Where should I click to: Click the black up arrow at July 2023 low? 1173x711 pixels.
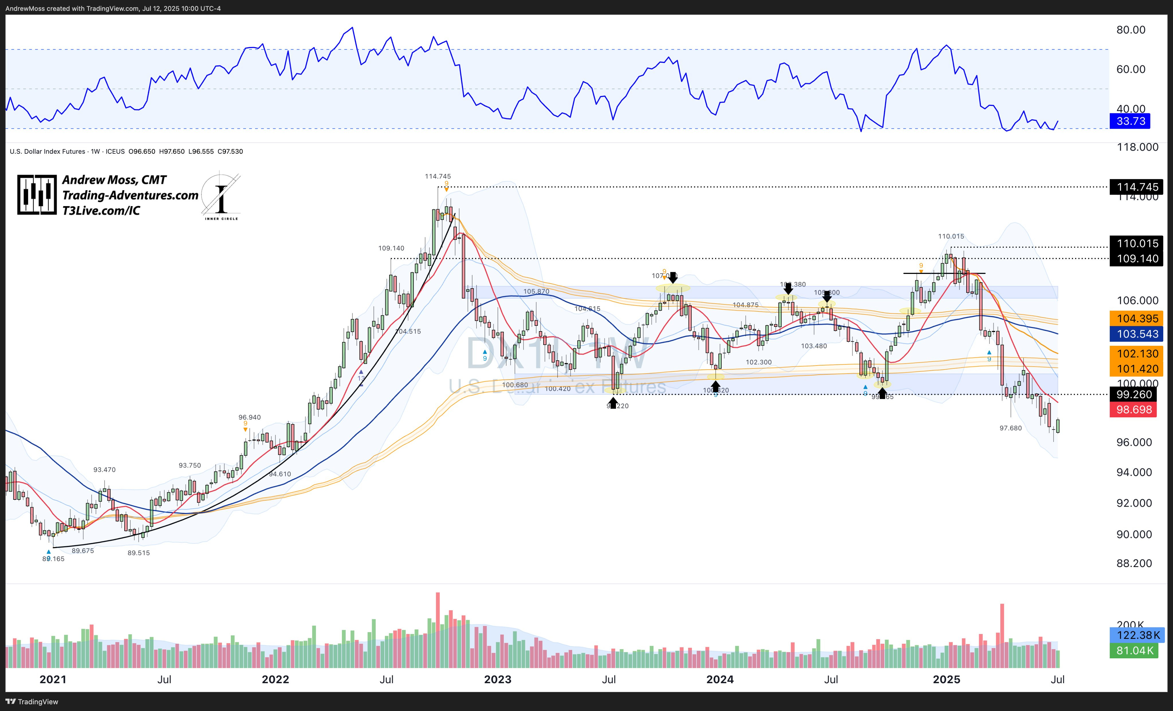coord(613,404)
